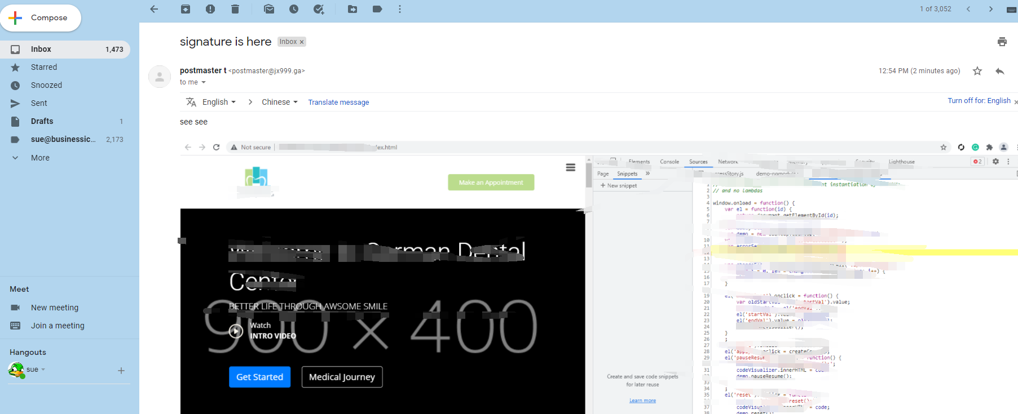Viewport: 1018px width, 414px height.
Task: Expand the More section in sidebar
Action: (40, 158)
